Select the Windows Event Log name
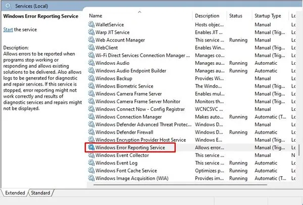This screenshot has height=205, width=303. pyautogui.click(x=116, y=163)
